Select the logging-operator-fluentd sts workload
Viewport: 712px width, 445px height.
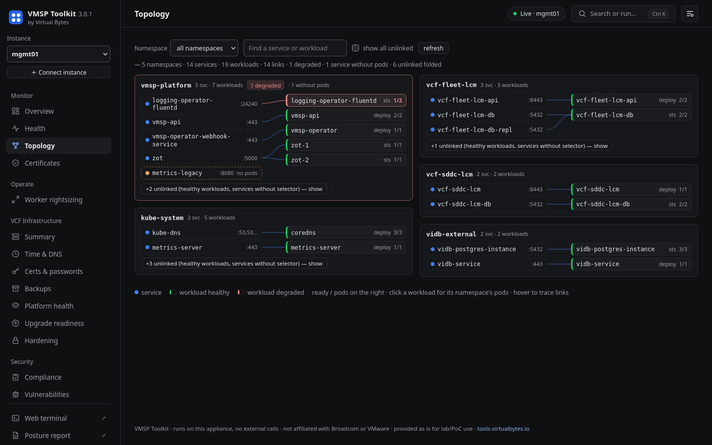[346, 100]
